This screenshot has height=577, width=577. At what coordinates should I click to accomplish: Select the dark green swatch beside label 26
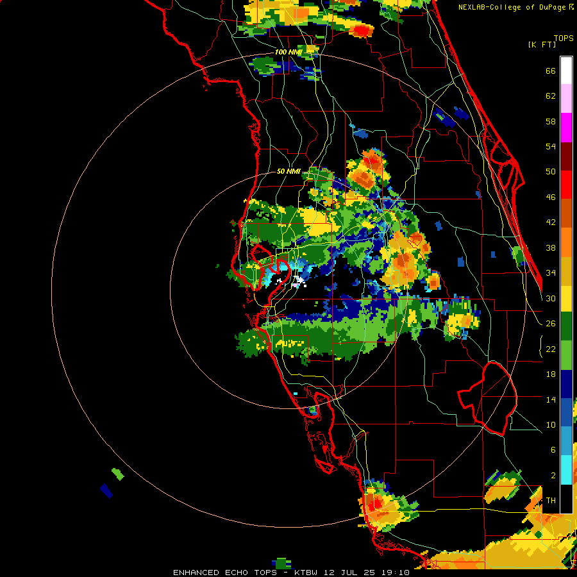566,326
